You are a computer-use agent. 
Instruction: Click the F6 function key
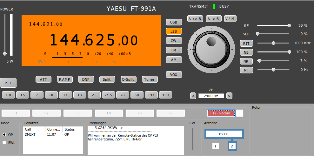point(170,113)
